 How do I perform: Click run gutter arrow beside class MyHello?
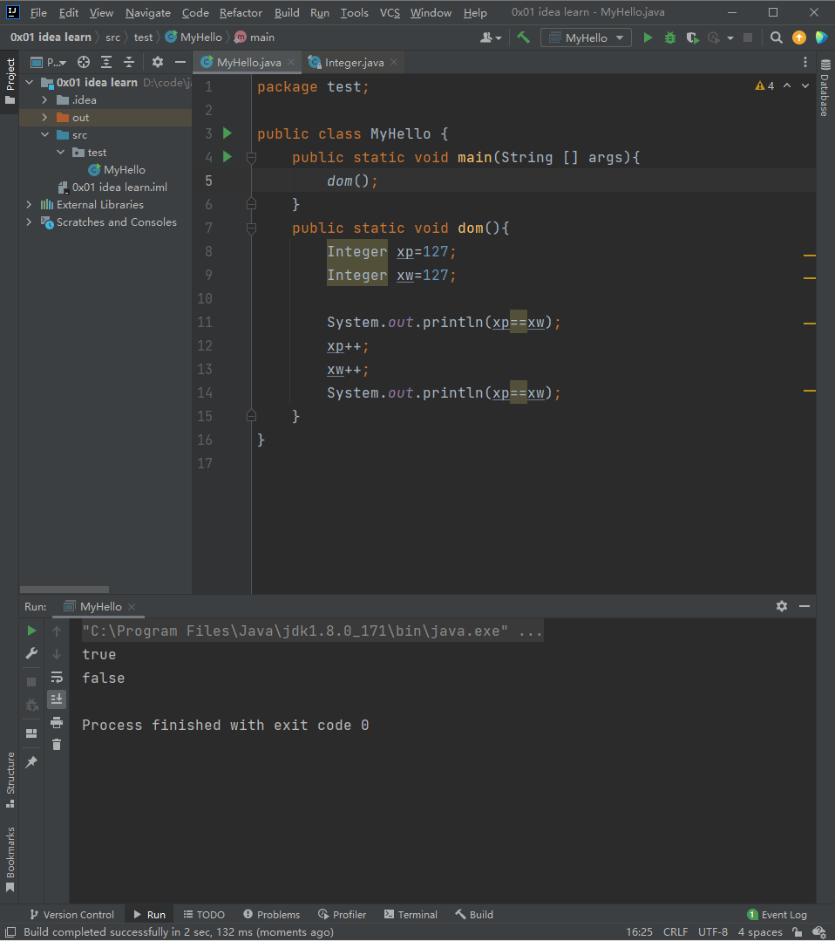(227, 133)
